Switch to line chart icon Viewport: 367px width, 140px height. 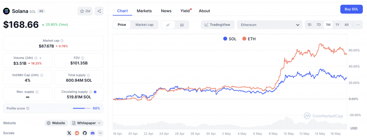click(168, 25)
